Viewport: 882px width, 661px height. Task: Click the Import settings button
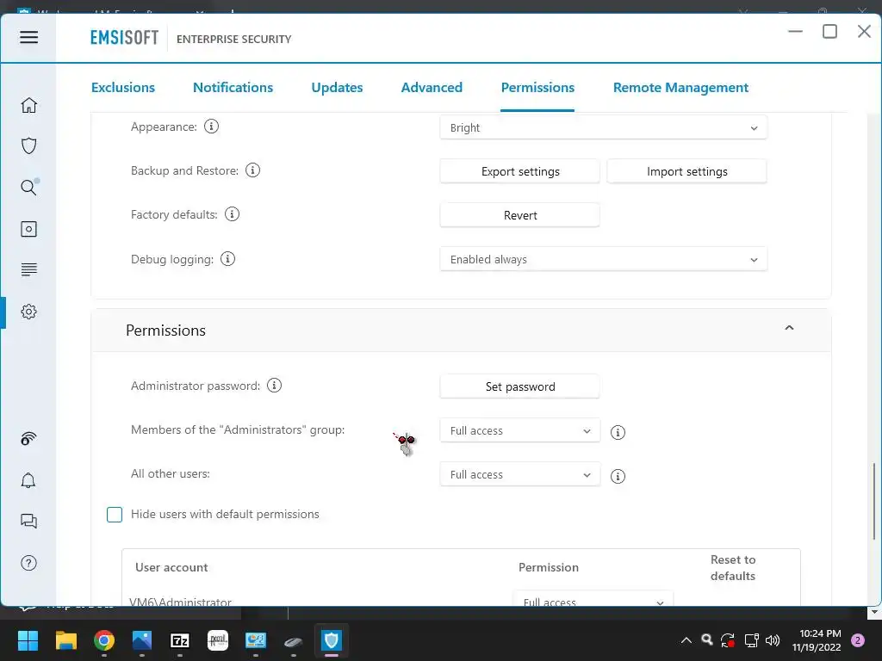(686, 171)
